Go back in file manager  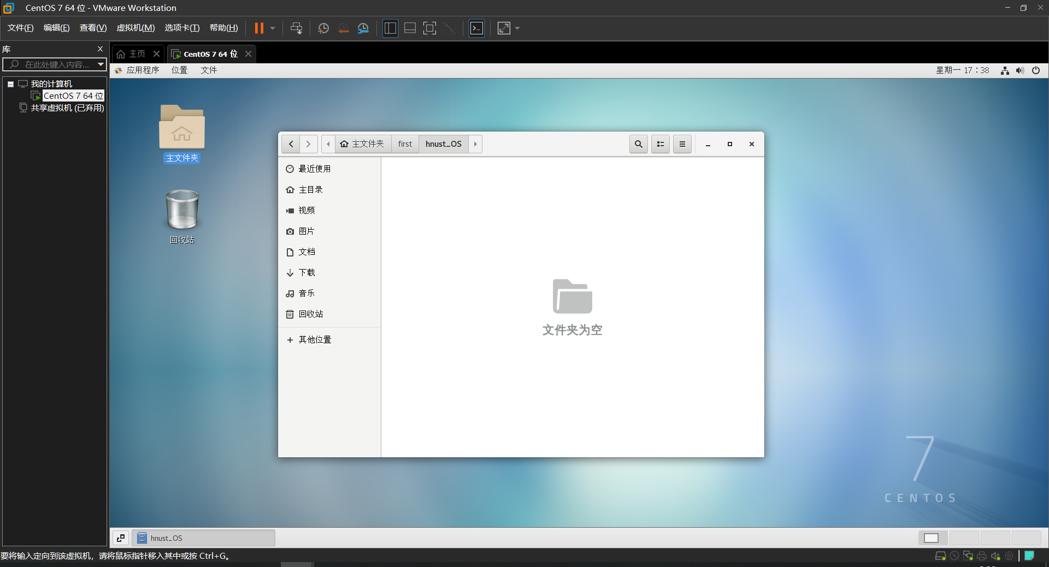pyautogui.click(x=291, y=144)
